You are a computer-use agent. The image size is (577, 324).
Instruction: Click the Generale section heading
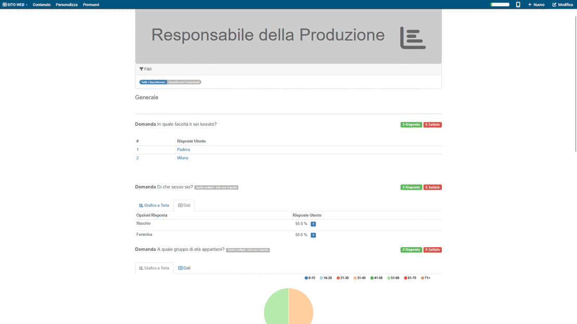147,98
